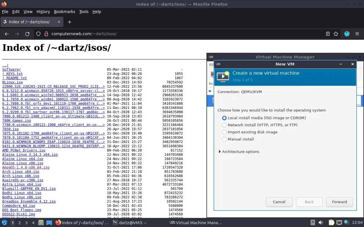
Task: Click the taskbar eject media tray icon
Action: pos(313,223)
